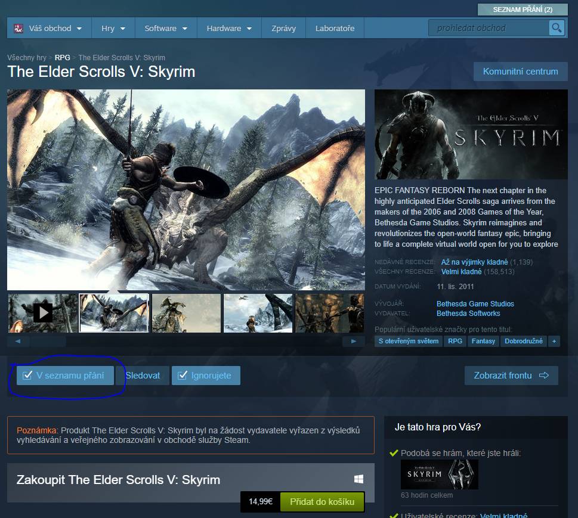This screenshot has height=518, width=578.
Task: Select the RPG user tag
Action: point(455,341)
